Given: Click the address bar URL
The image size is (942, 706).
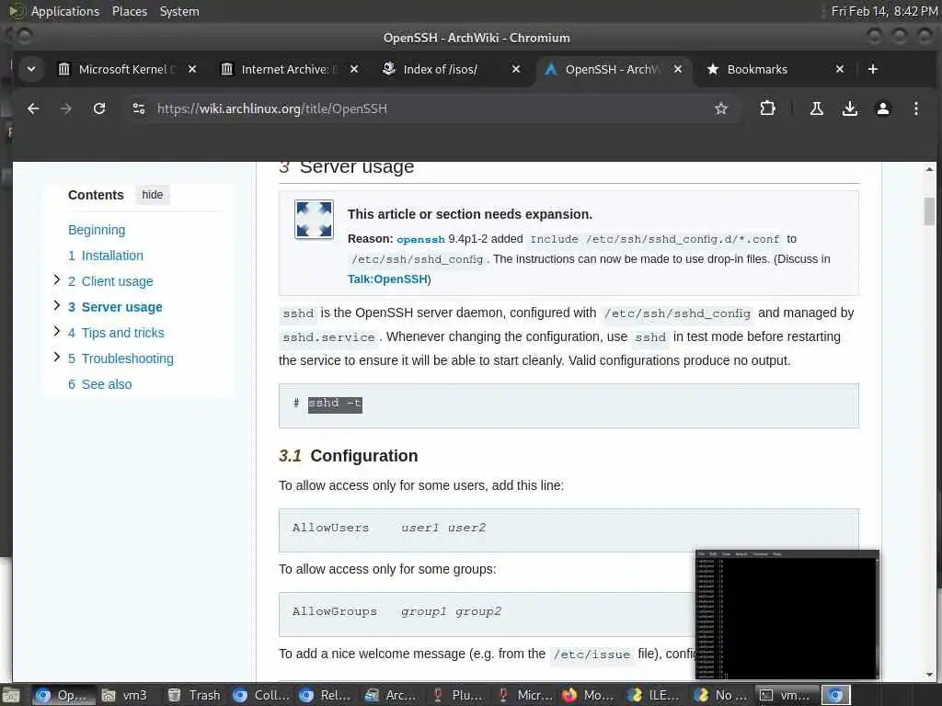Looking at the screenshot, I should click(272, 108).
